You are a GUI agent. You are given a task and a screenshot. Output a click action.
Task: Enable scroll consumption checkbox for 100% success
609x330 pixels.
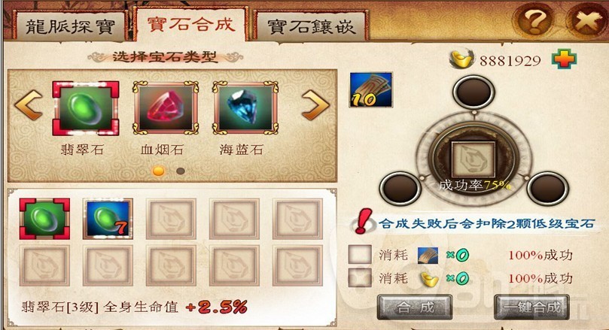click(360, 255)
